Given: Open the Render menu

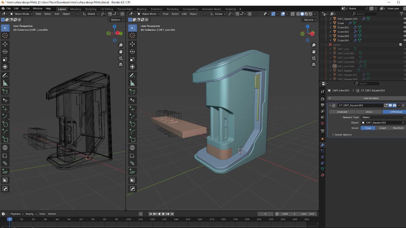Looking at the screenshot, I should [25, 9].
